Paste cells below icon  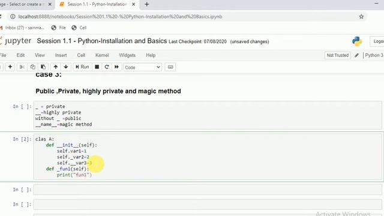tap(43, 67)
